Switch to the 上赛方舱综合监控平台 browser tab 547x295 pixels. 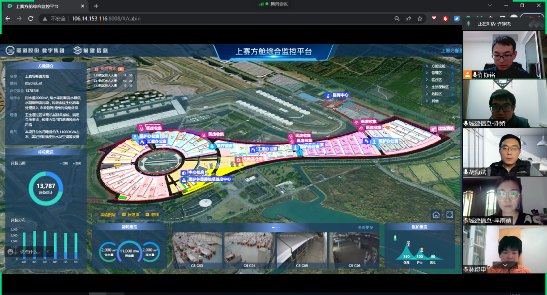[46, 6]
